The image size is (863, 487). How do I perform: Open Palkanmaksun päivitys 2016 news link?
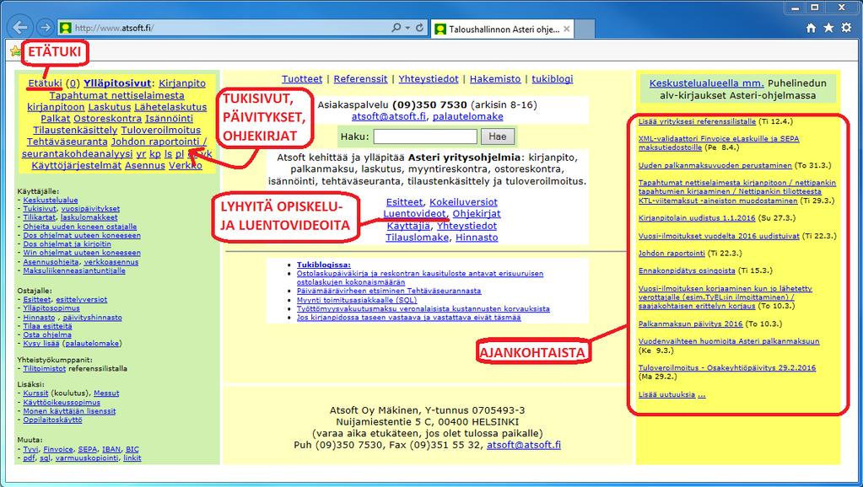click(x=690, y=324)
